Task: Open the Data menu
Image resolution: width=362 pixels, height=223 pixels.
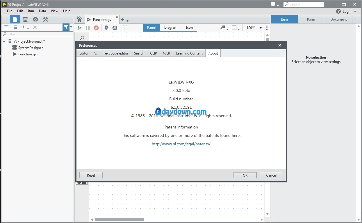Action: pos(42,11)
